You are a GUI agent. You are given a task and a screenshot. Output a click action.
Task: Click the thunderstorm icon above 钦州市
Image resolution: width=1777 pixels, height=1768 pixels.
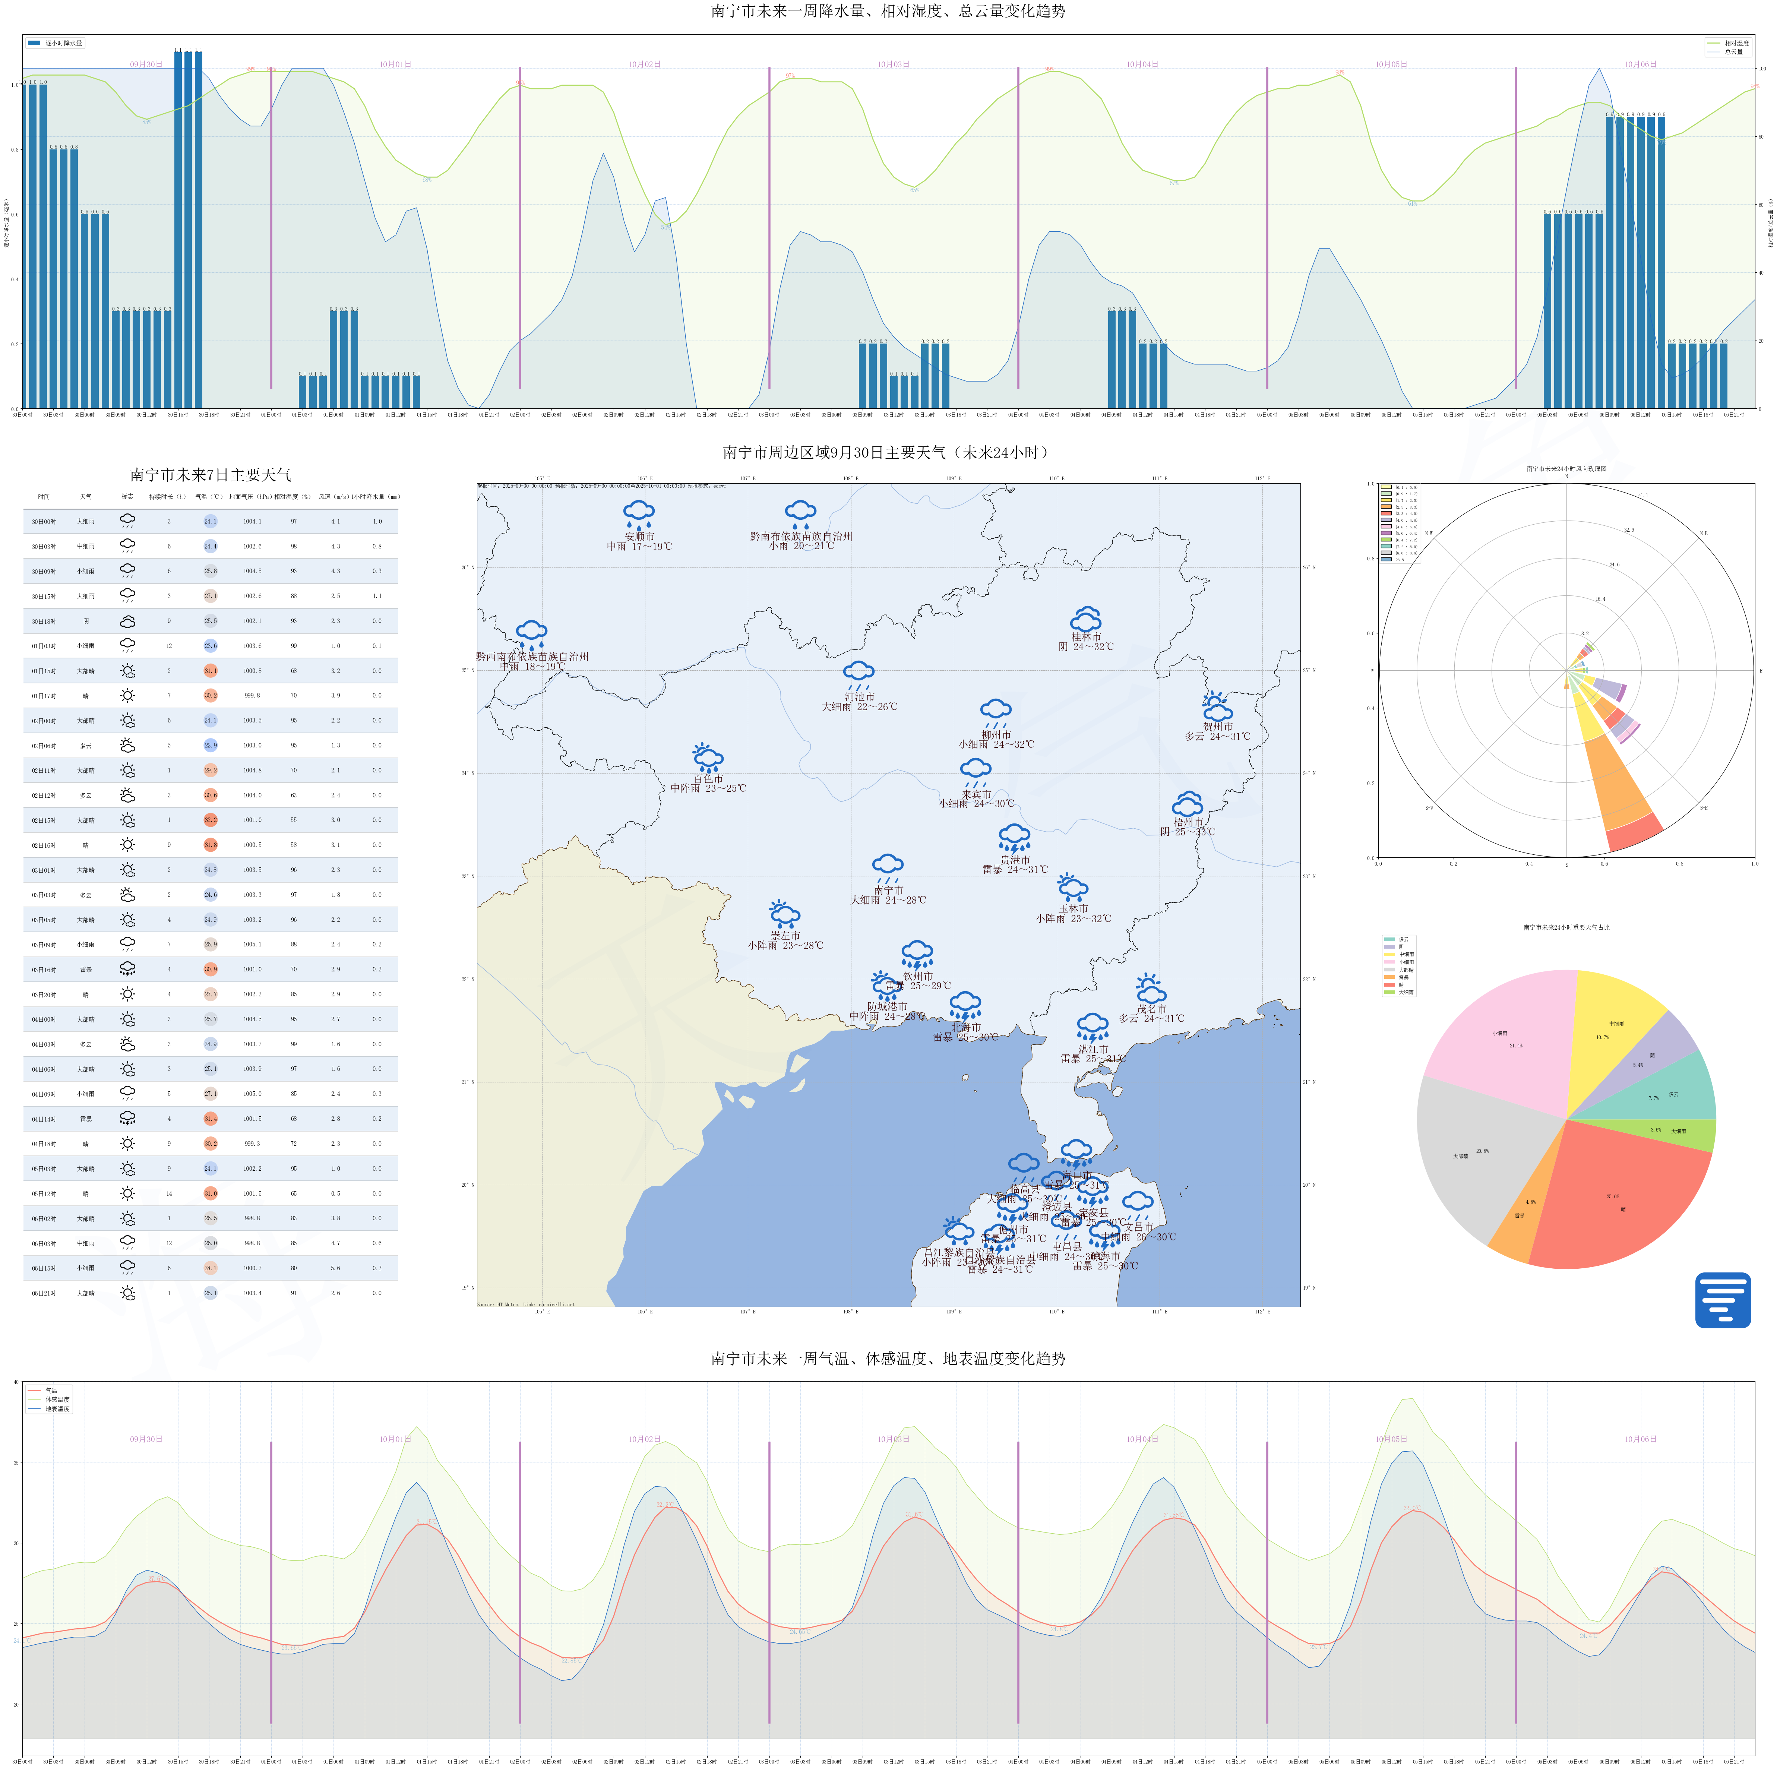(917, 956)
